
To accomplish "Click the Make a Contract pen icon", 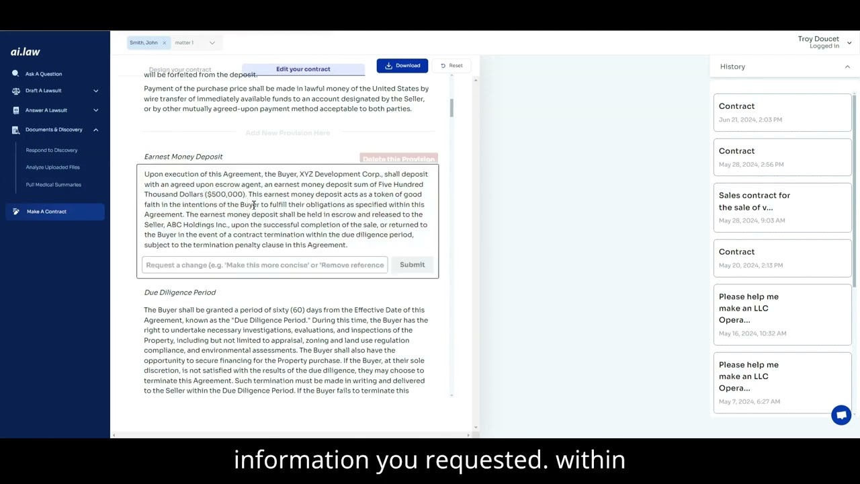I will coord(16,211).
